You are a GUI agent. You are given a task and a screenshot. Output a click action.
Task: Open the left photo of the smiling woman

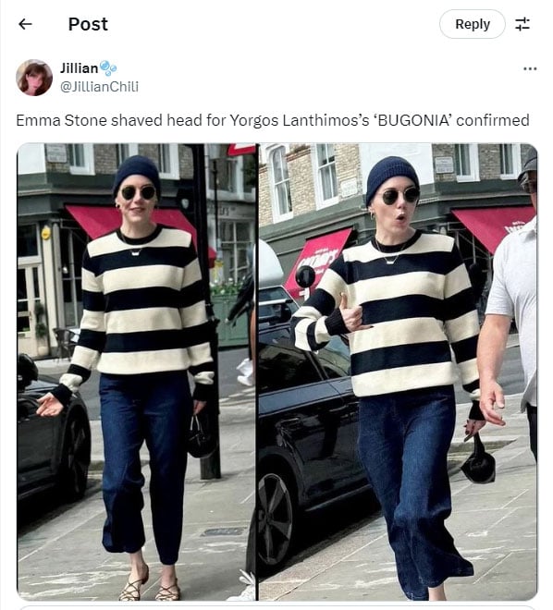(x=136, y=372)
